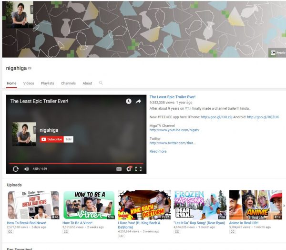The height and width of the screenshot is (250, 286).
Task: Open the Channels tab
Action: [x=68, y=83]
